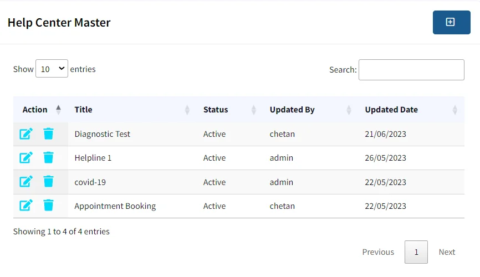The image size is (480, 277).
Task: Open the Show entries count dropdown
Action: pyautogui.click(x=52, y=69)
